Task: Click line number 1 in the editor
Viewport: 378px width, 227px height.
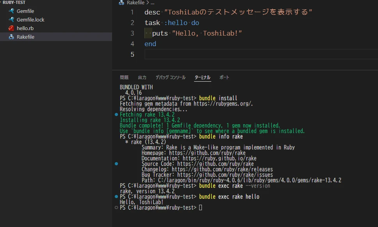Action: (x=132, y=12)
